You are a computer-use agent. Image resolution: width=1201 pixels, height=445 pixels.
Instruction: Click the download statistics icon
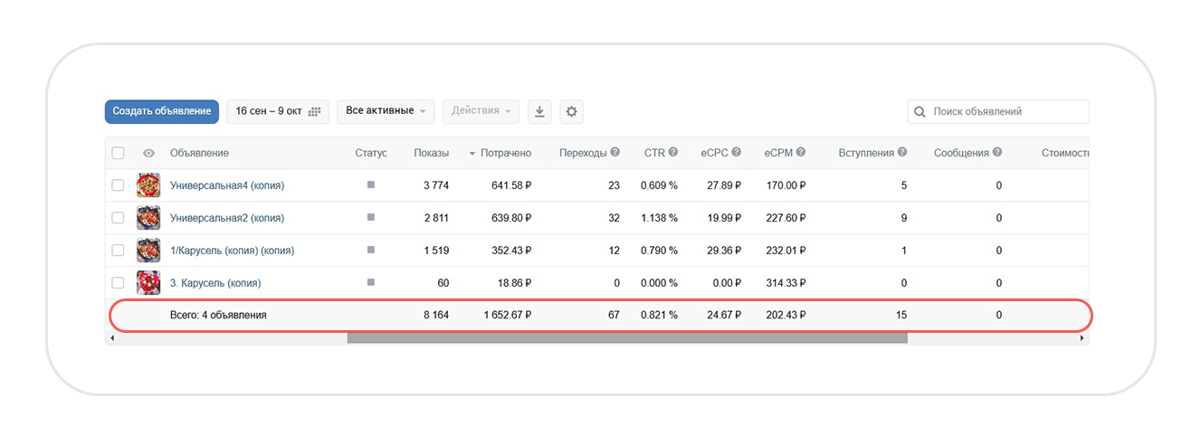pos(539,111)
